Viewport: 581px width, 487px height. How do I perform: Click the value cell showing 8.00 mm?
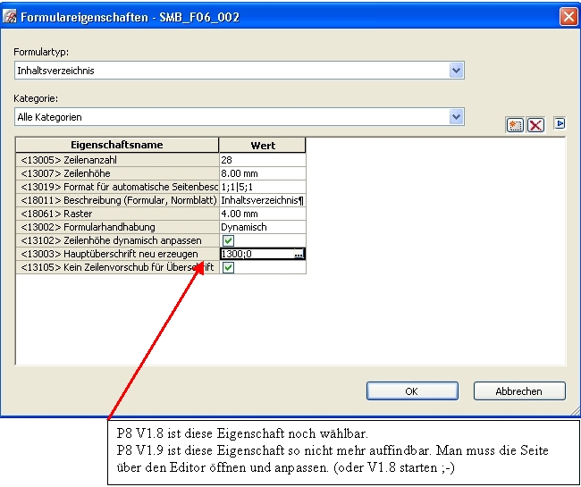[x=262, y=173]
